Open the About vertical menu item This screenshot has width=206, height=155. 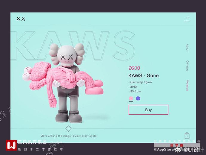click(x=187, y=48)
